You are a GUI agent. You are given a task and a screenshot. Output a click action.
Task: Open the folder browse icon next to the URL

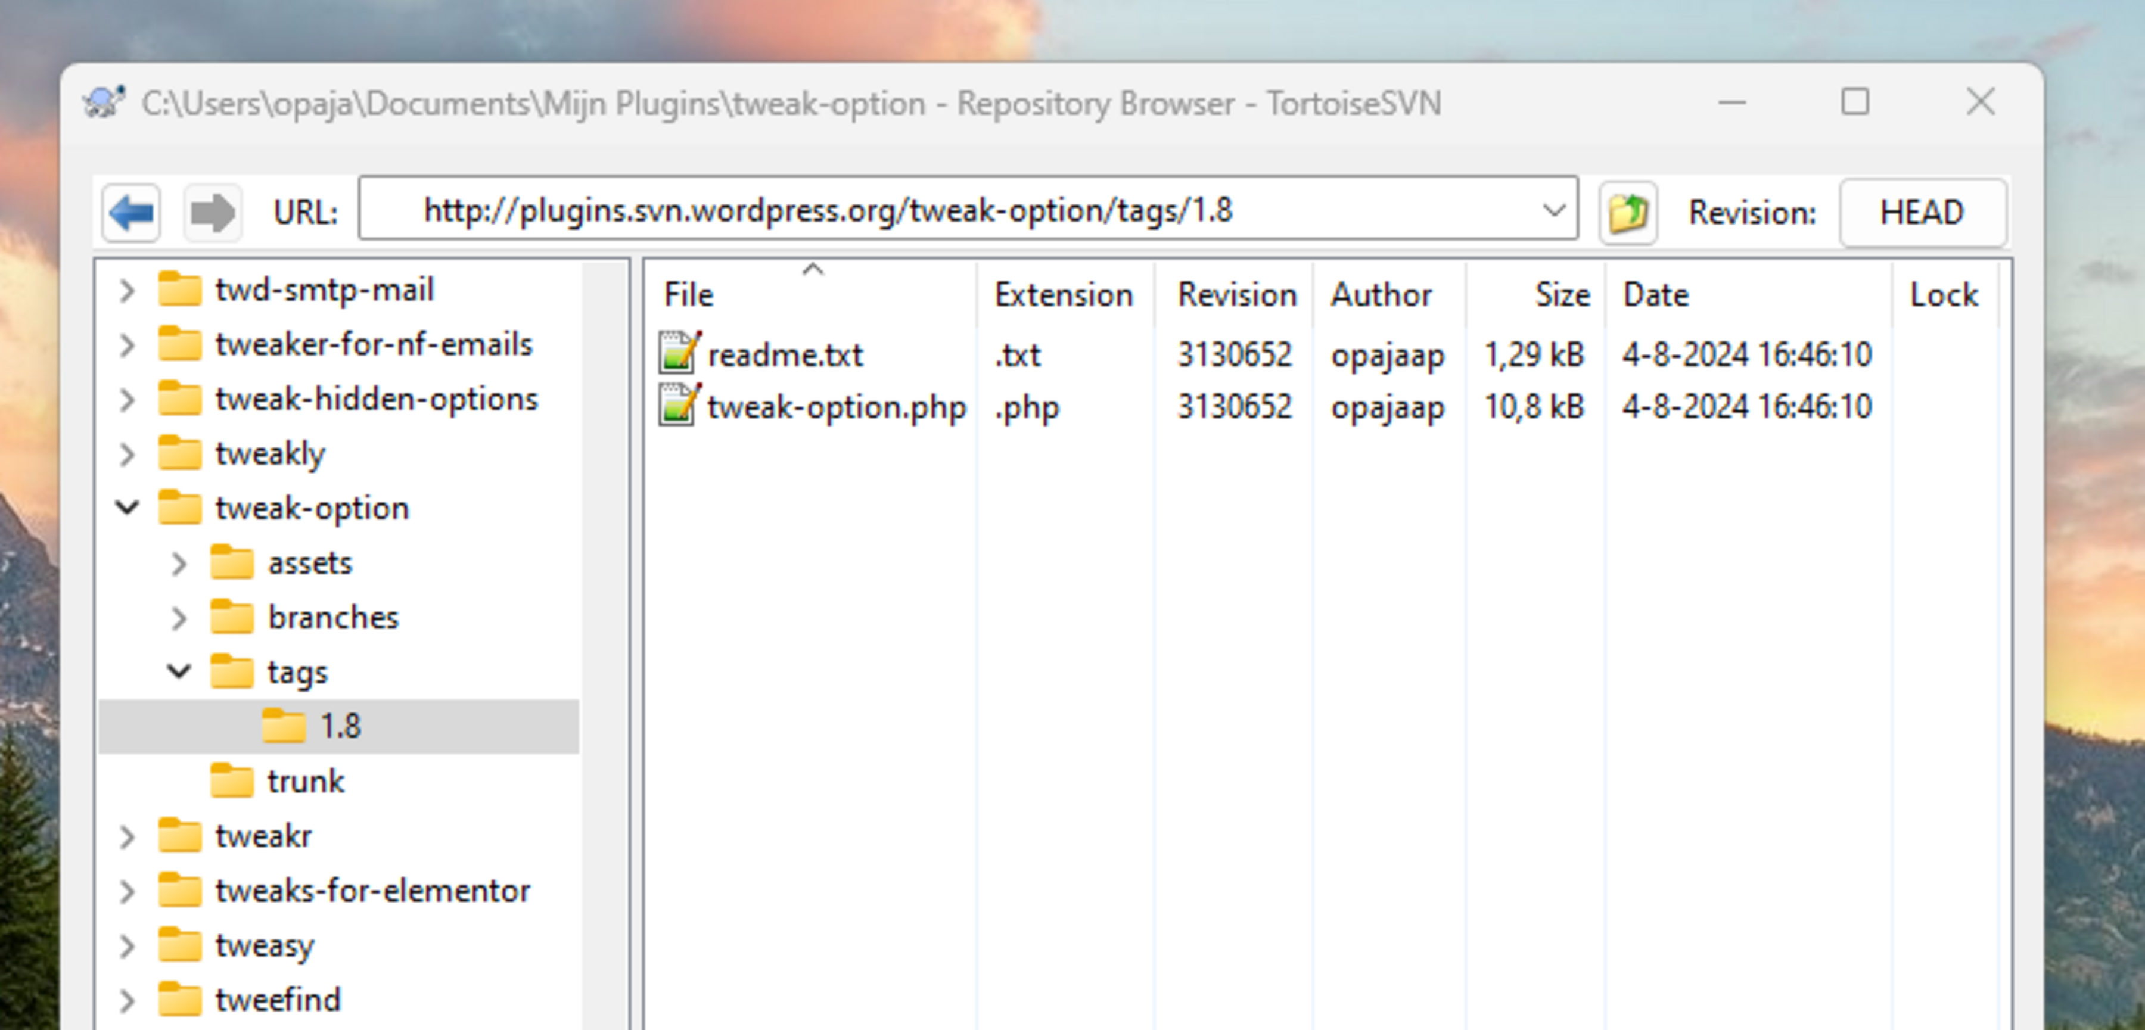[x=1627, y=212]
